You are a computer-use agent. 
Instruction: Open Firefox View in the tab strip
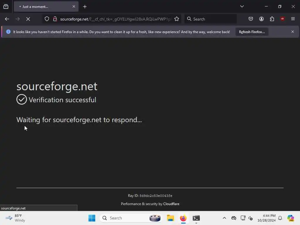point(6,7)
